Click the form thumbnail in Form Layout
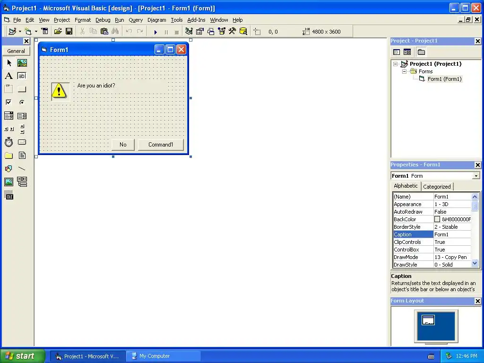 tap(428, 320)
